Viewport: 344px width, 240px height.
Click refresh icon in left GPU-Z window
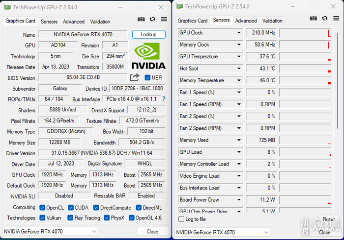(152, 19)
